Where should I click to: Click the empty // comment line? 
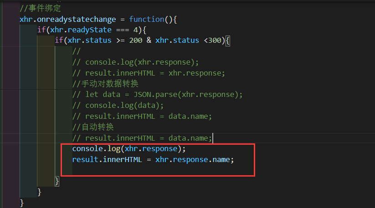coord(77,51)
